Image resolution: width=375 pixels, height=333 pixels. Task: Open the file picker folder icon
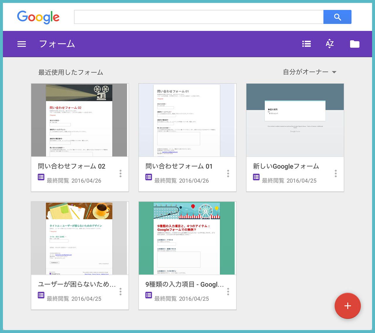[x=354, y=44]
